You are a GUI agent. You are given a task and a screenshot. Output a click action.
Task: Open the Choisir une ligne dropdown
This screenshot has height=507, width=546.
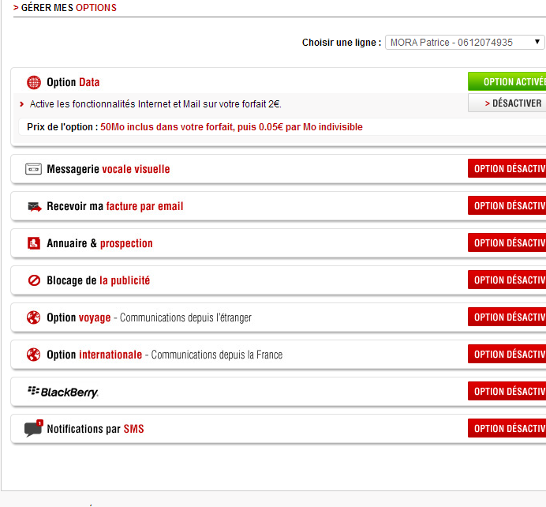click(x=464, y=43)
